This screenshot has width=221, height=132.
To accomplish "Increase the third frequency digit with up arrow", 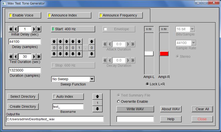I will (67, 41).
